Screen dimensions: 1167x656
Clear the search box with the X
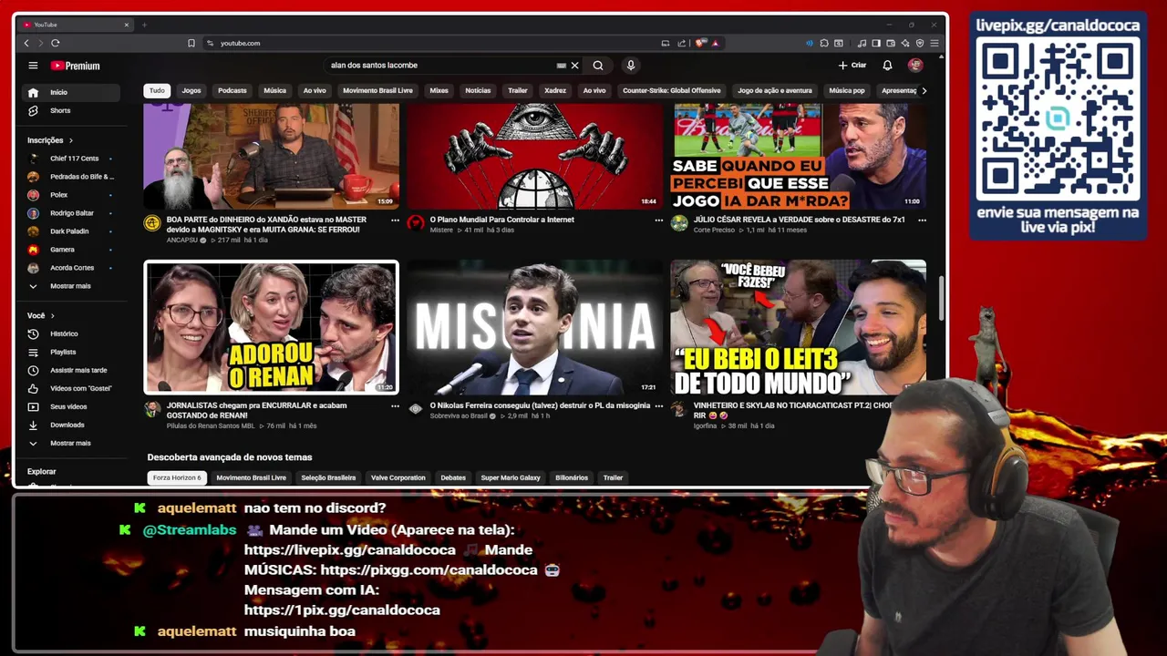[x=574, y=66]
